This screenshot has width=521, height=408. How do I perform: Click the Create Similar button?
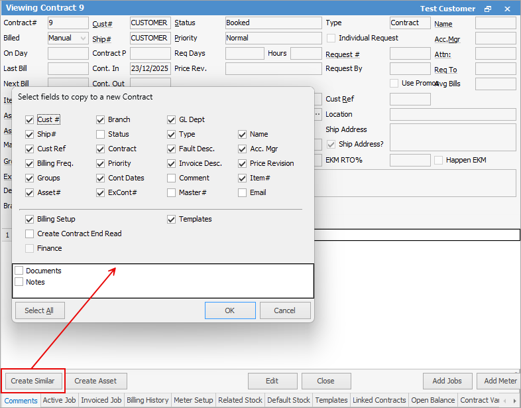click(x=32, y=381)
